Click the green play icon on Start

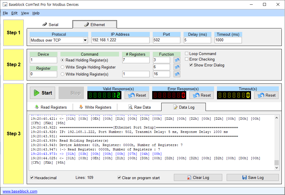tap(37, 93)
